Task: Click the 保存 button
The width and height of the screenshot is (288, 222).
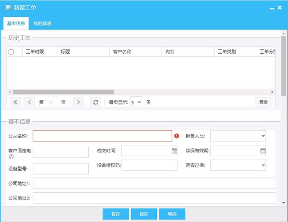Action: point(144,214)
